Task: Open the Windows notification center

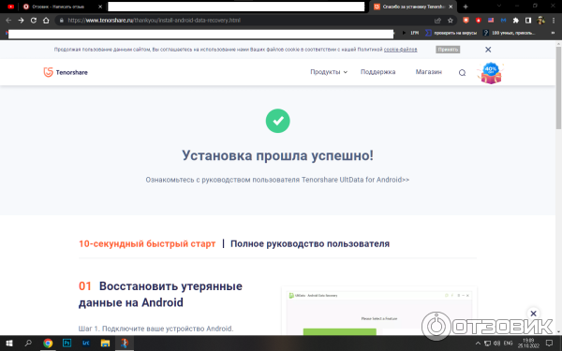Action: pyautogui.click(x=549, y=344)
